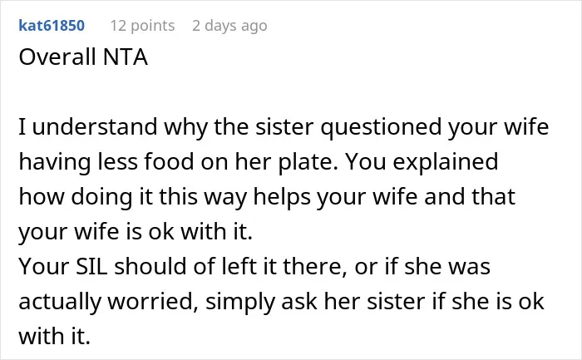582x360 pixels.
Task: Open the 2 days ago timestamp permalink
Action: coord(229,26)
